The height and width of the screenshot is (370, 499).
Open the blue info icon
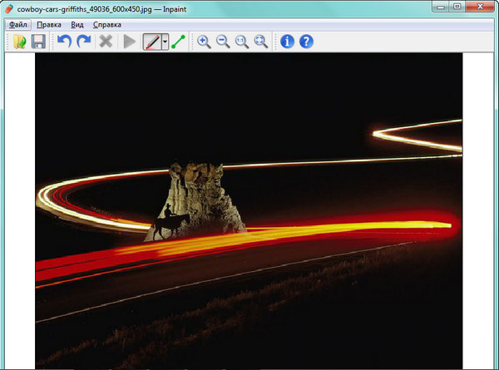(288, 41)
